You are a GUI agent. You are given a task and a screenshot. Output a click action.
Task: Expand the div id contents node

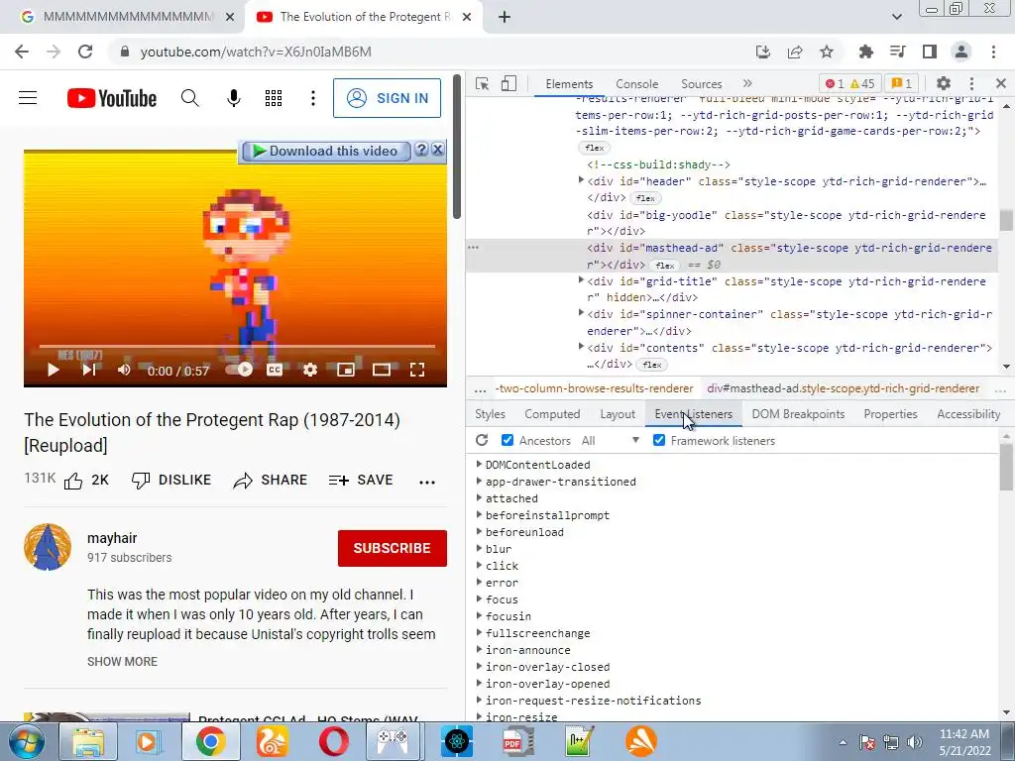click(x=581, y=347)
